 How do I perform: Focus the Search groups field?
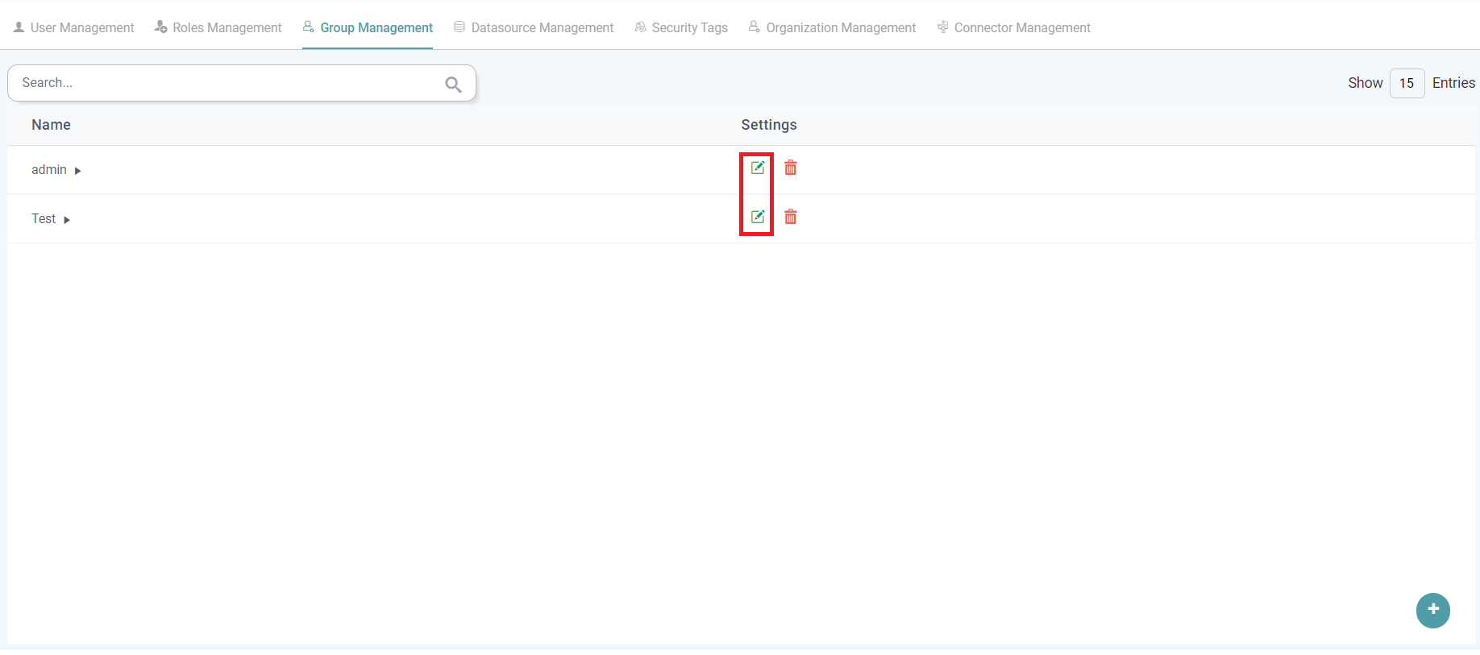[226, 83]
